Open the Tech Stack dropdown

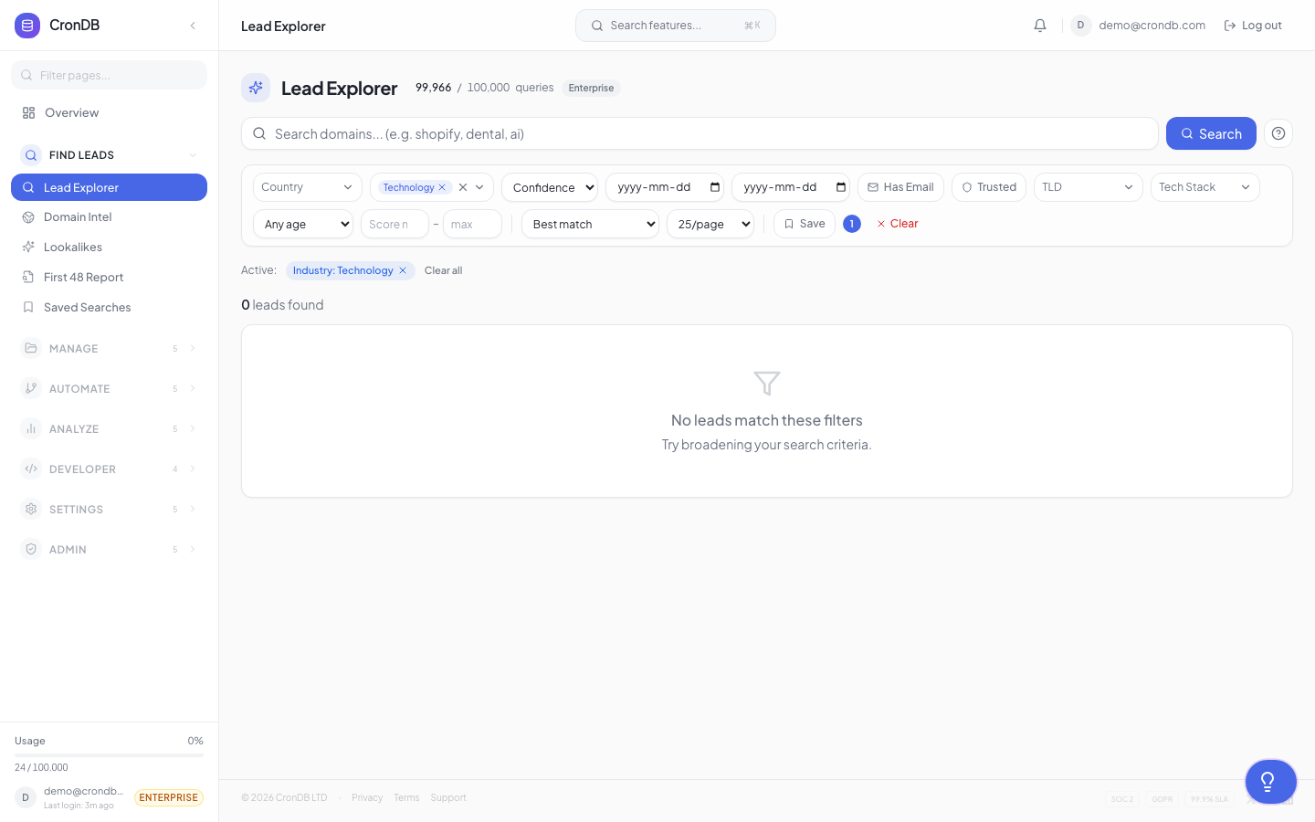(x=1205, y=187)
